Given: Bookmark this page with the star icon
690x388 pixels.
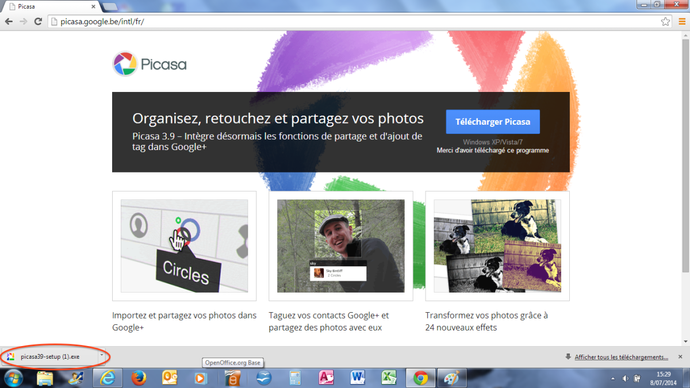Looking at the screenshot, I should coord(665,22).
